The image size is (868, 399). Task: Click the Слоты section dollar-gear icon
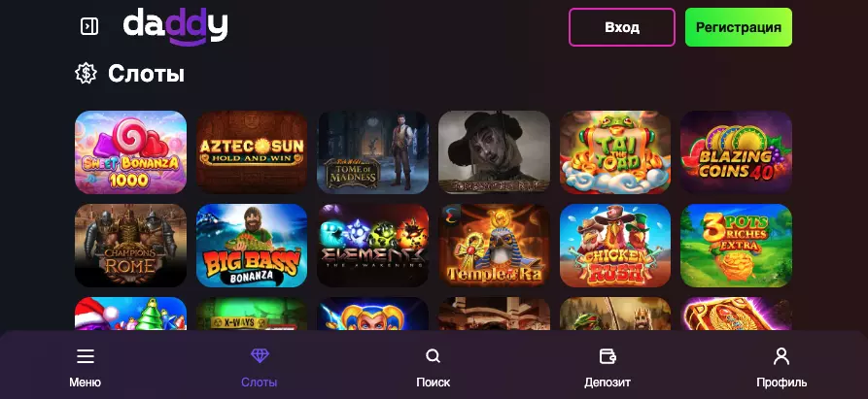(86, 74)
